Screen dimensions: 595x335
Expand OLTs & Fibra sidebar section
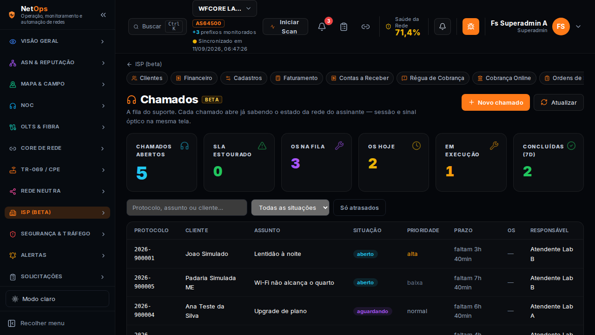coord(57,127)
